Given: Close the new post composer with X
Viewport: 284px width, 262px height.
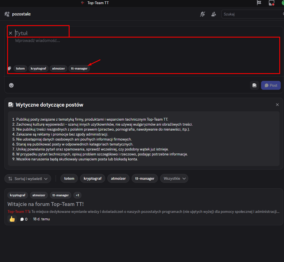Looking at the screenshot, I should click(10, 33).
